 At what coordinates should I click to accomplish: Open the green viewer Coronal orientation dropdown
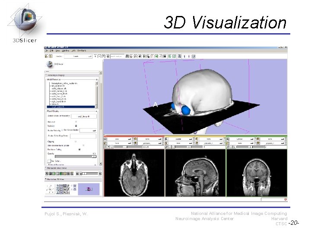click(241, 139)
